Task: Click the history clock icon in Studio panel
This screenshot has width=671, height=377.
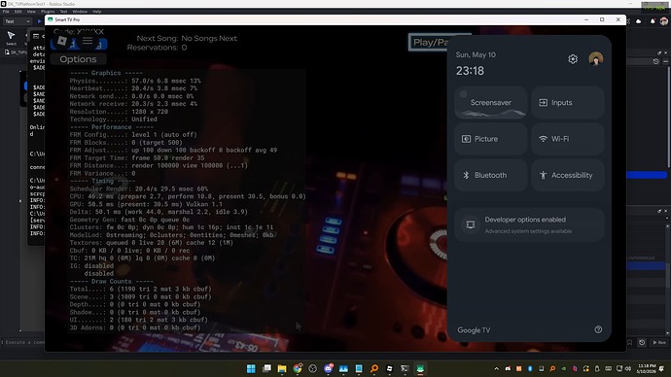Action: (655, 61)
